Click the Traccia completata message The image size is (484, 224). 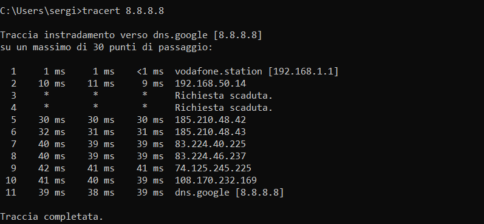click(52, 217)
